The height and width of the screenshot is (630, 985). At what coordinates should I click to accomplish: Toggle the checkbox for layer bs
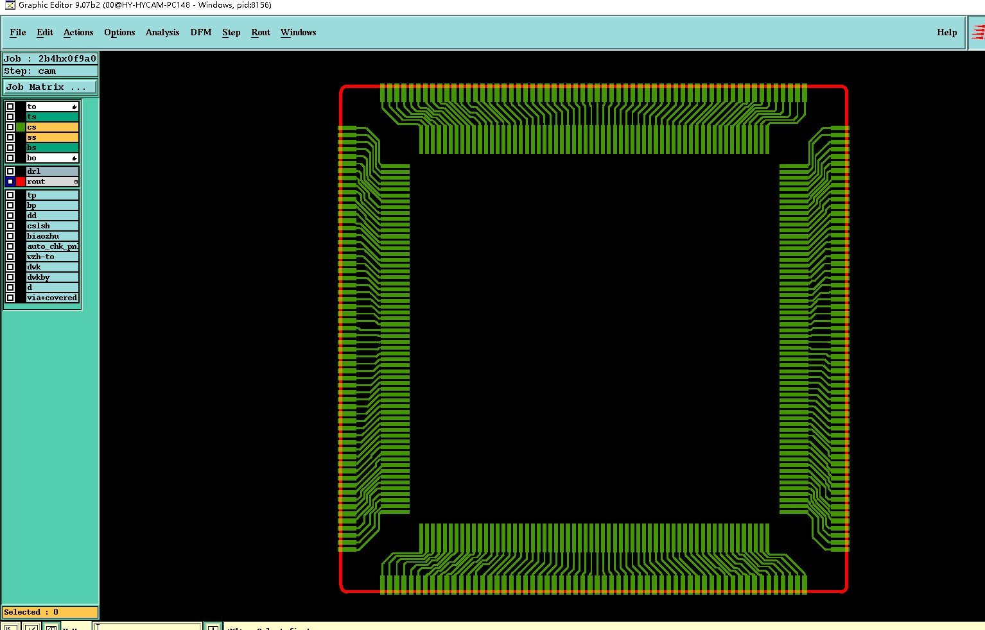10,148
